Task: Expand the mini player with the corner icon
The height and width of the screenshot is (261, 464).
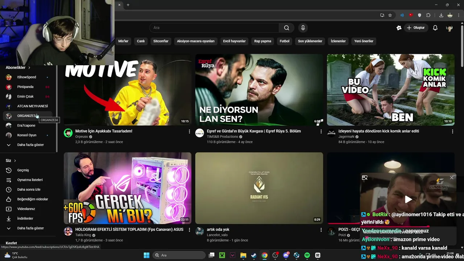Action: coord(365,178)
